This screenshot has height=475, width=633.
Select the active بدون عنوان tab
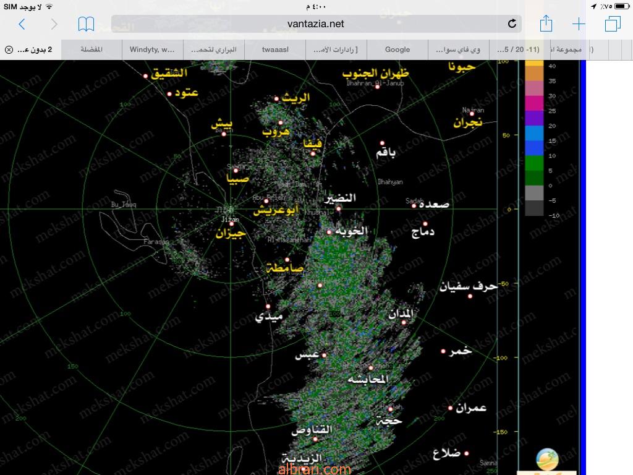31,49
